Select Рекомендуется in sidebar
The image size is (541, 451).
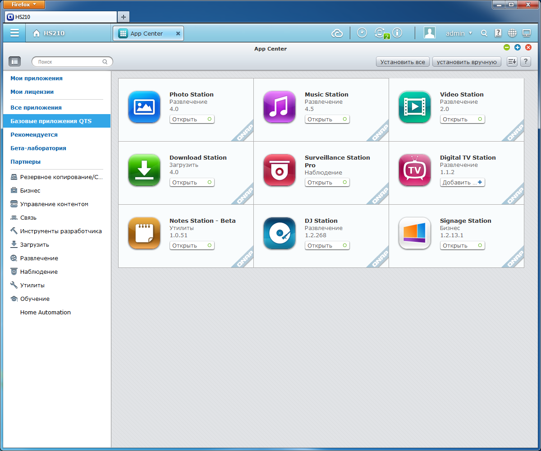coord(34,134)
